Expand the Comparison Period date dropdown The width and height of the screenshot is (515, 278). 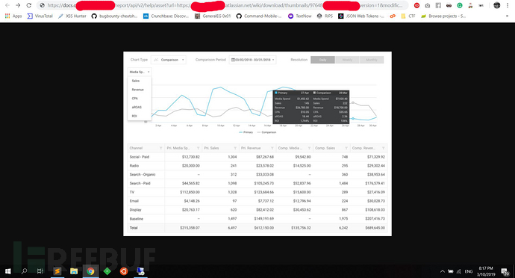252,60
